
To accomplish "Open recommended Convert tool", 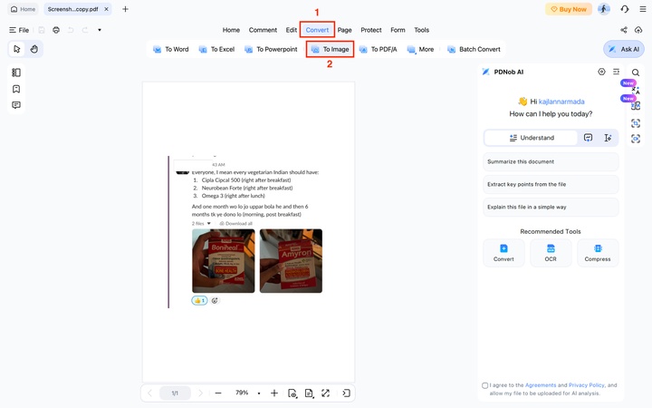I will pyautogui.click(x=503, y=253).
